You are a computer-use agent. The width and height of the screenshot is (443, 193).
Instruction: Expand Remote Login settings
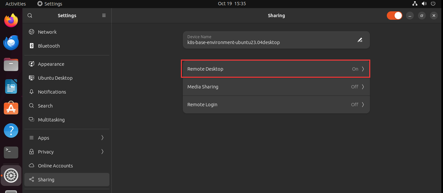276,105
